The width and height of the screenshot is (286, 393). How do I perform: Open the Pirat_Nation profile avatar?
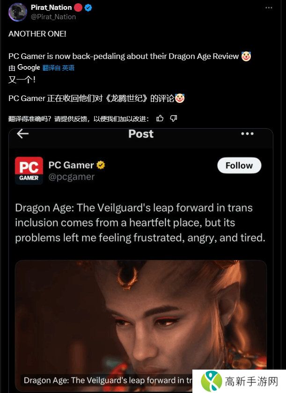tap(18, 12)
